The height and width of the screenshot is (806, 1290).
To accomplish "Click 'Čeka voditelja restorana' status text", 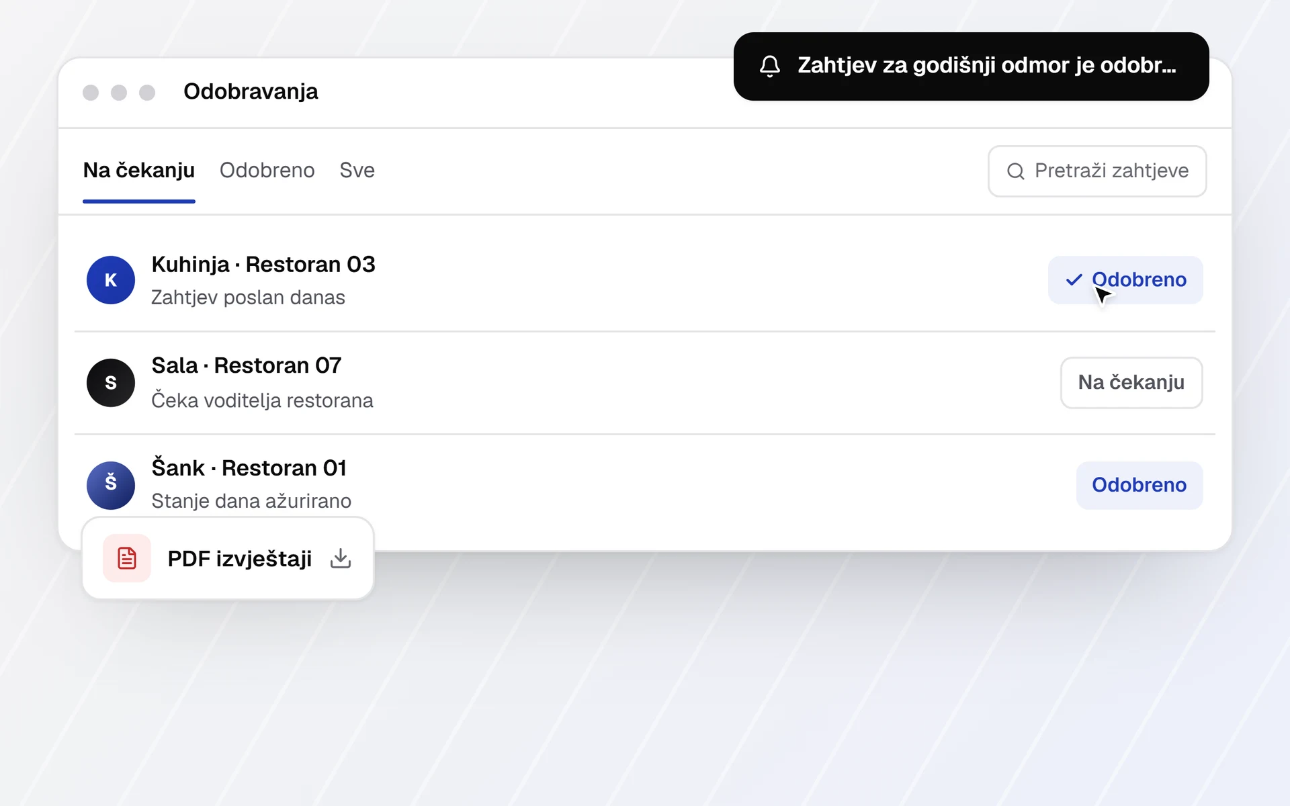I will [262, 400].
